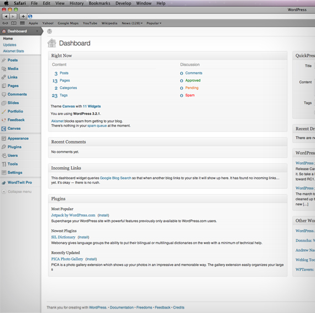Image resolution: width=315 pixels, height=313 pixels.
Task: Open Freedoms footer link
Action: pos(144,307)
